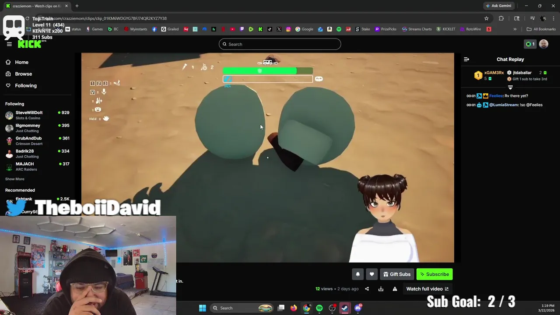
Task: Click @LumiaStream username in chat
Action: 504,105
